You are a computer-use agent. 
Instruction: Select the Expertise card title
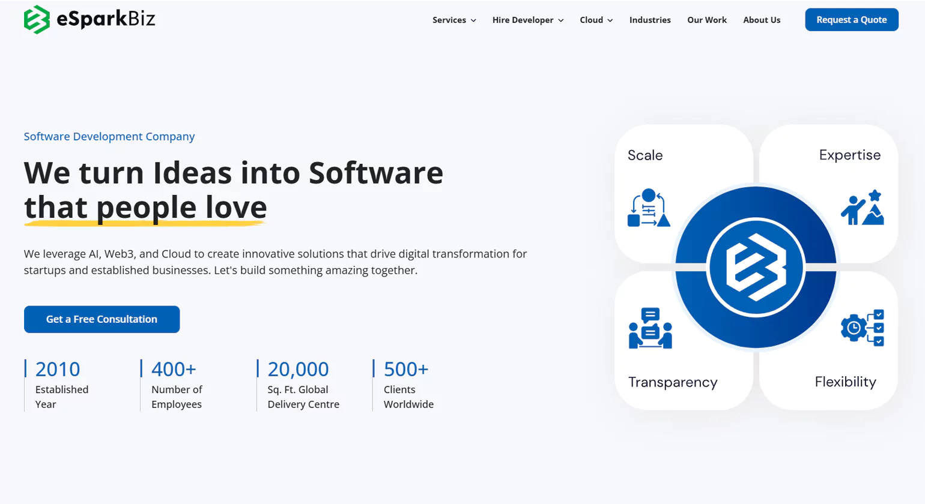(x=849, y=155)
